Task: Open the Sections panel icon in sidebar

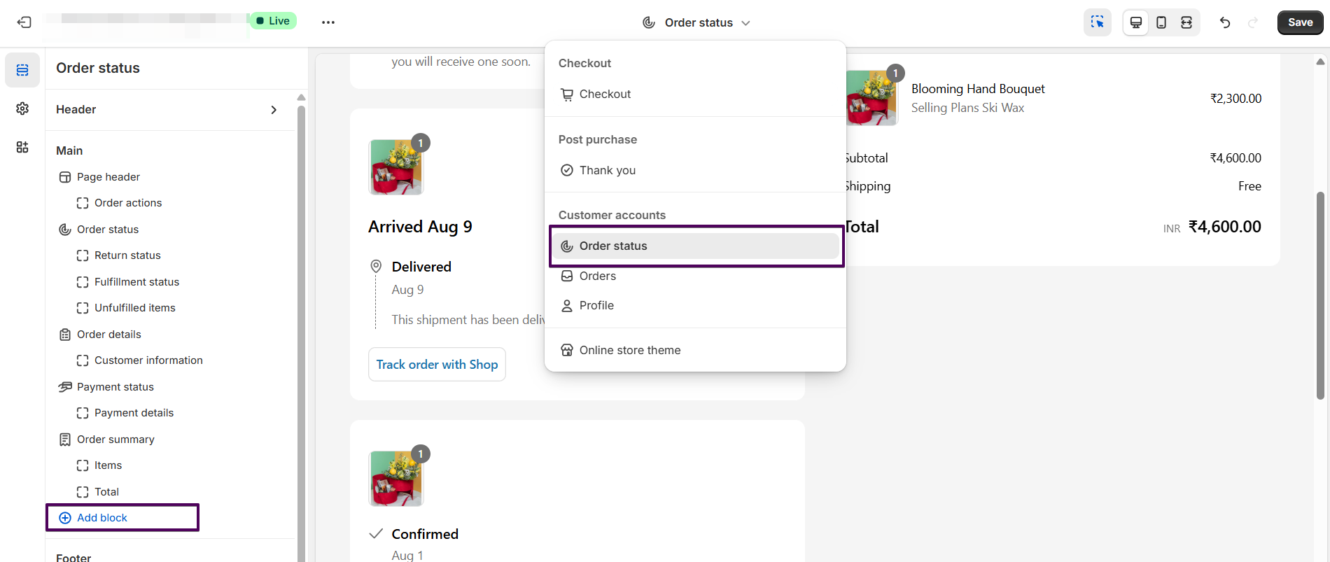Action: 22,70
